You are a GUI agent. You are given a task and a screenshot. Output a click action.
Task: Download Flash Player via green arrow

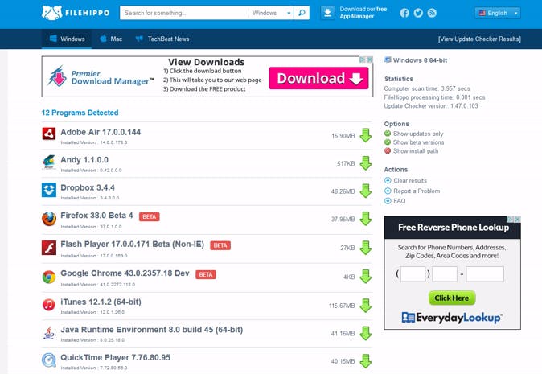[x=365, y=248]
